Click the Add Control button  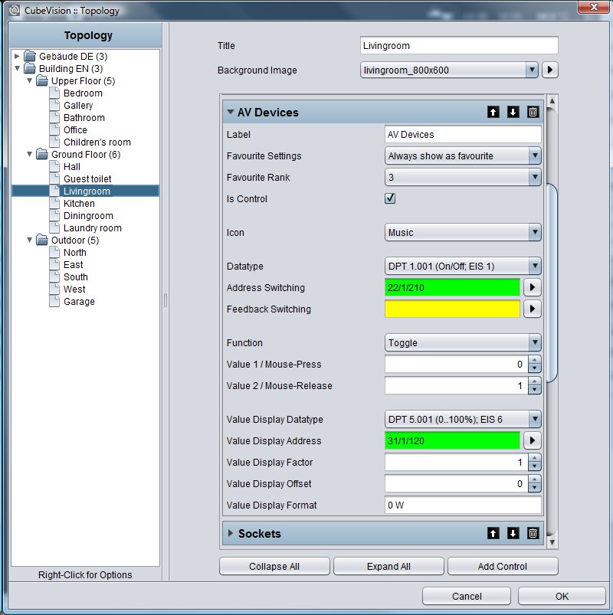pyautogui.click(x=503, y=566)
